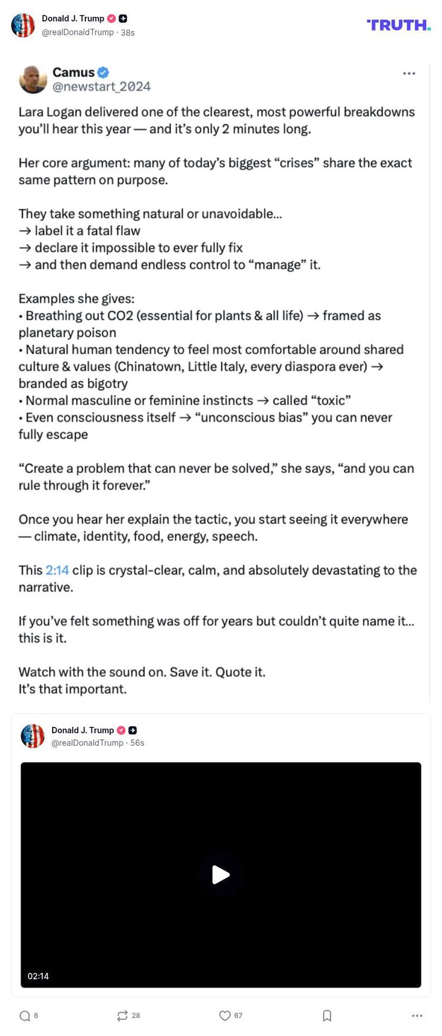Click the quoted post's flag avatar
442x1036 pixels.
[x=33, y=736]
